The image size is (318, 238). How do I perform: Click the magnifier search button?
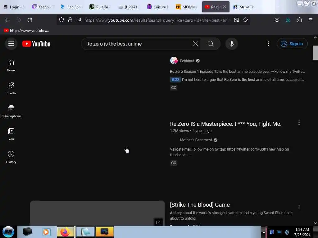pos(210,44)
